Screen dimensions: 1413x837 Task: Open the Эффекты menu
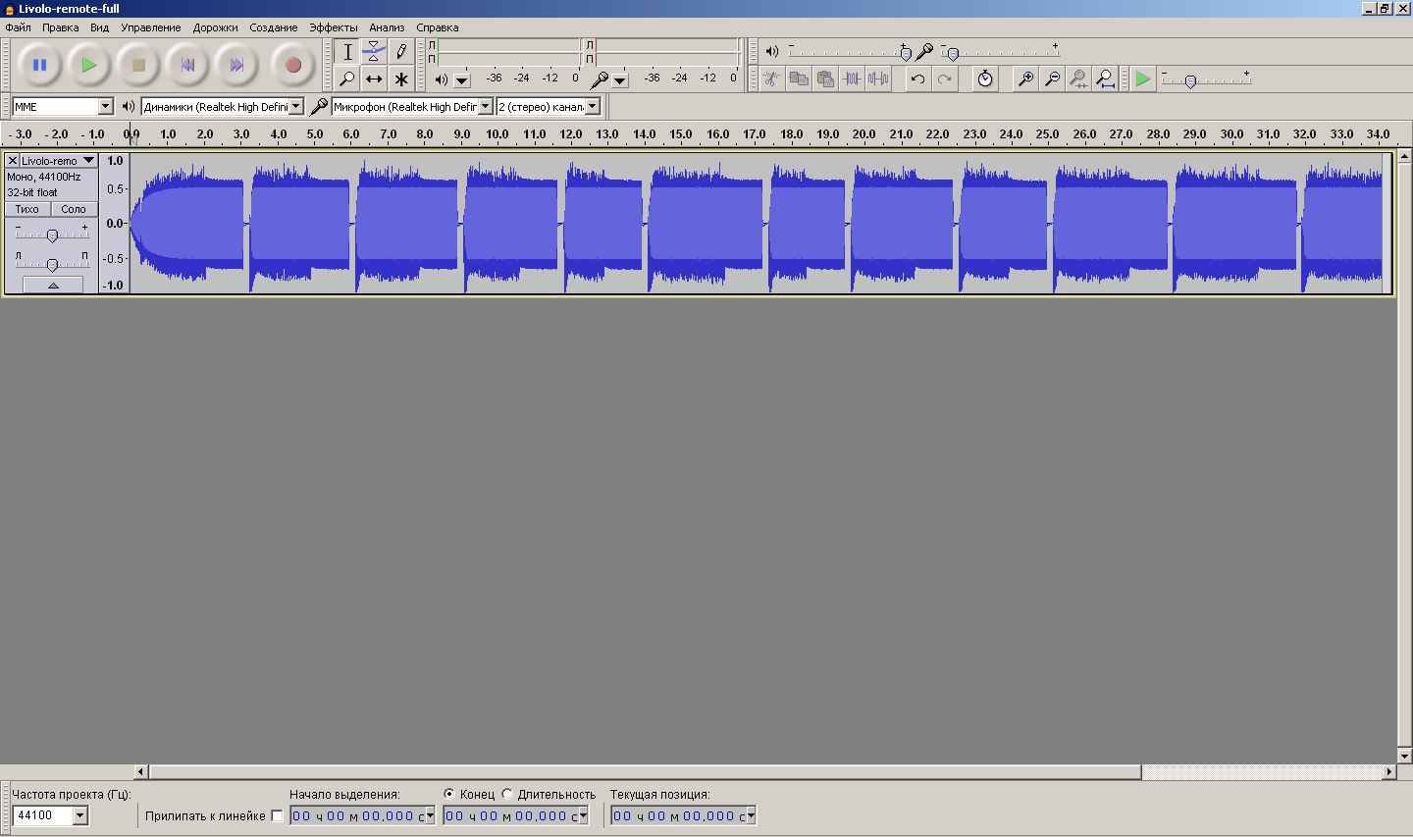tap(333, 27)
